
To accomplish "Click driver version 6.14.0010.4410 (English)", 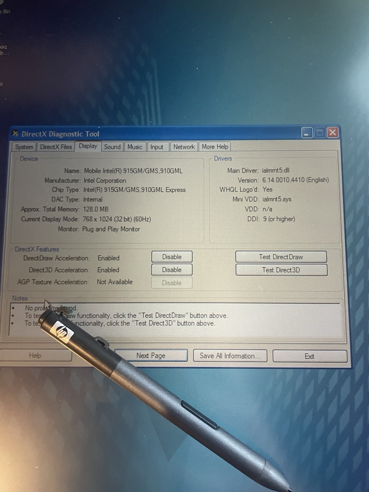I will coord(296,180).
